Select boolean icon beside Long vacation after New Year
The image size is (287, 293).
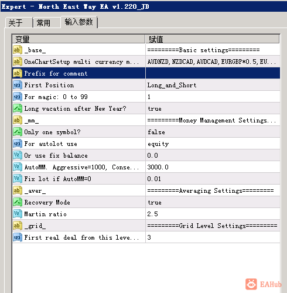(x=18, y=108)
